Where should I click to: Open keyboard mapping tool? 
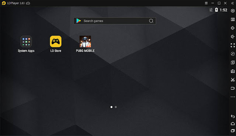233,20
